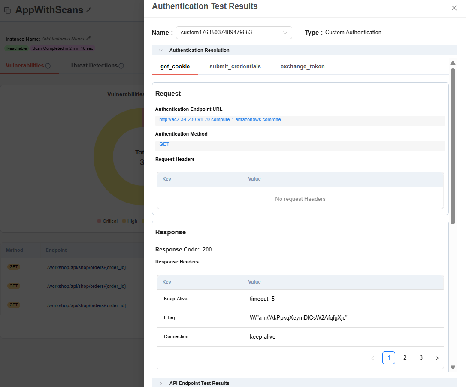Go to next page of response headers
466x387 pixels.
point(437,358)
